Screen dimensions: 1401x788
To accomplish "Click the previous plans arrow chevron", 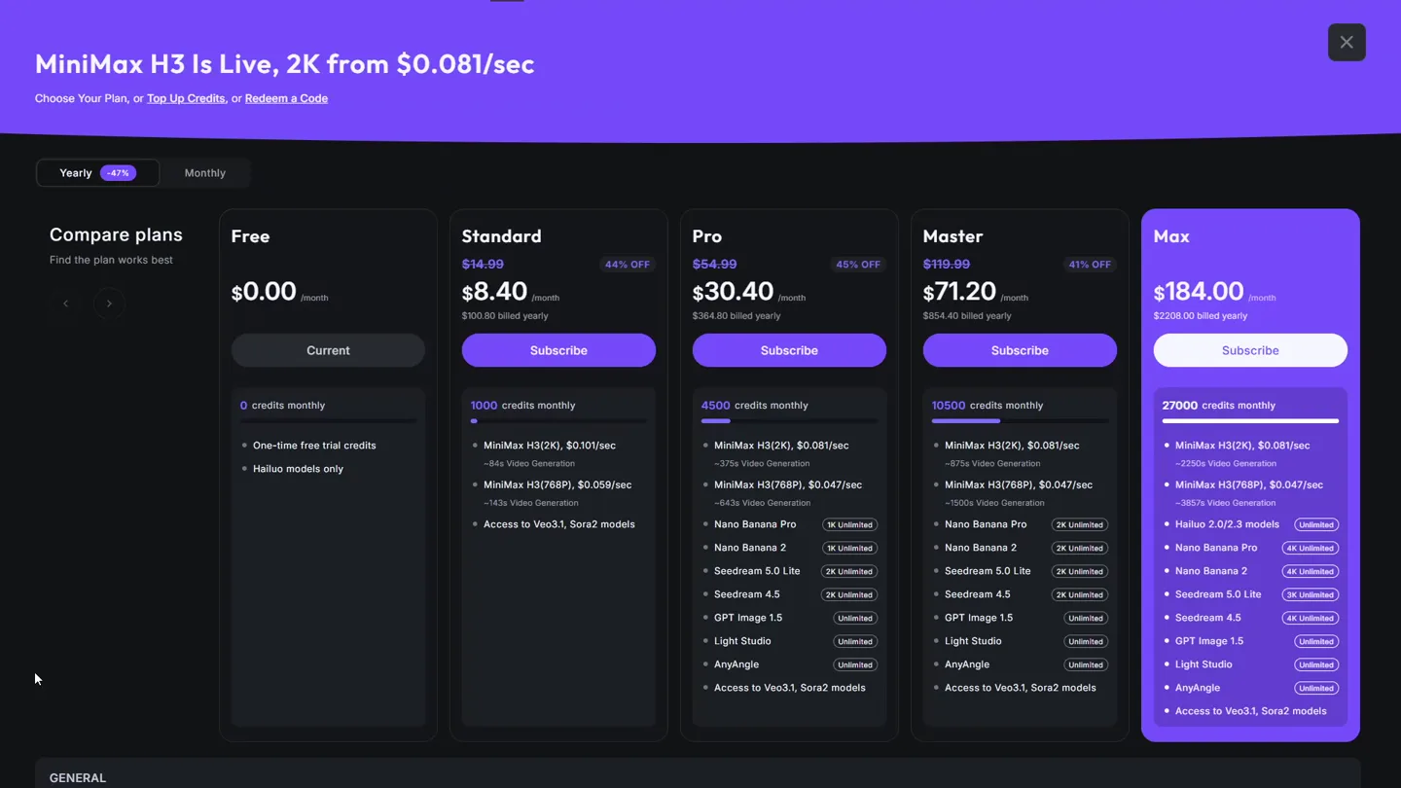I will click(x=66, y=304).
